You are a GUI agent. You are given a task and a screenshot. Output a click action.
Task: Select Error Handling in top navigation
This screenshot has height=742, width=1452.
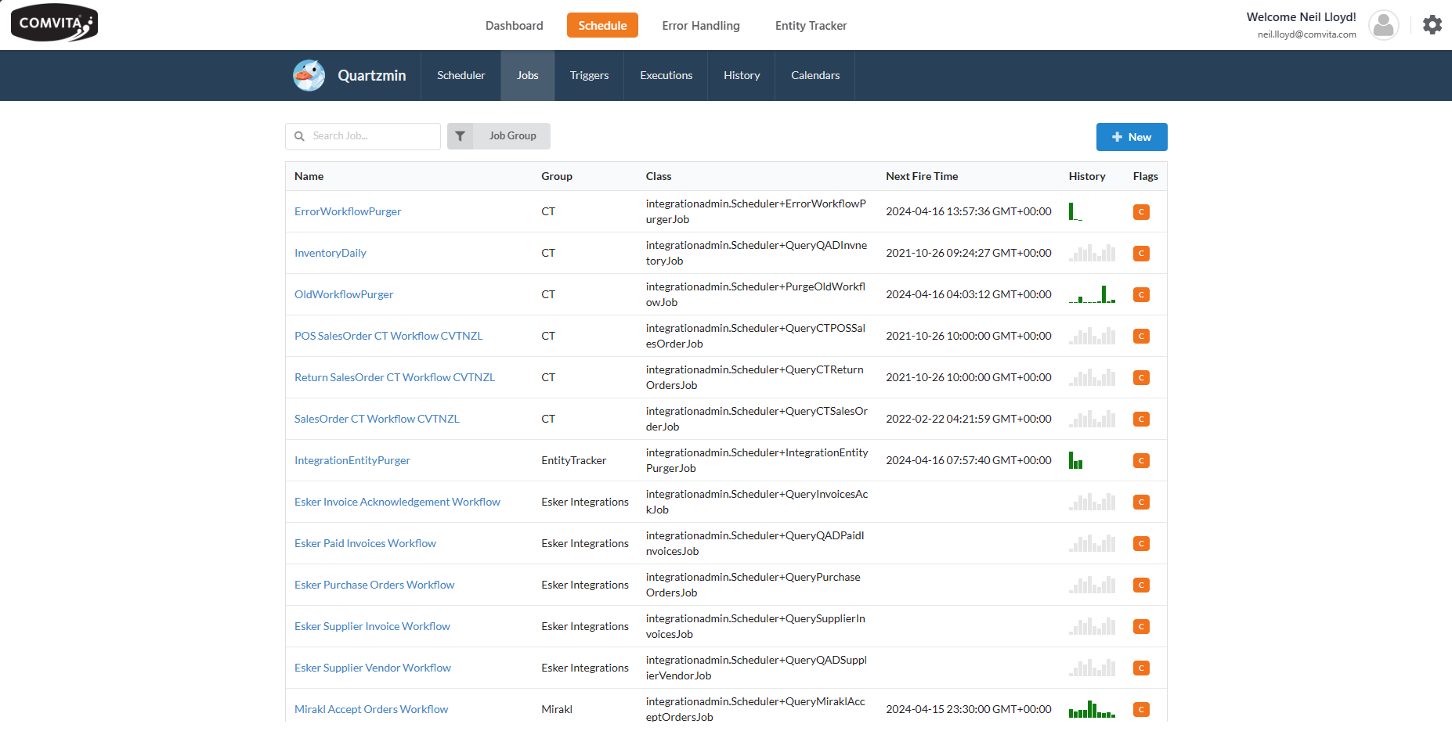[700, 26]
